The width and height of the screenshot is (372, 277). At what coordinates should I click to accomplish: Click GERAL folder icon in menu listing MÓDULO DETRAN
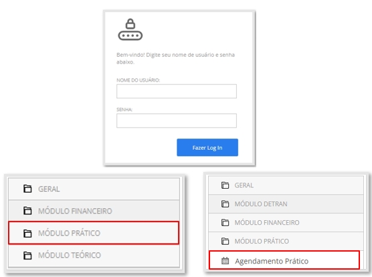(225, 185)
